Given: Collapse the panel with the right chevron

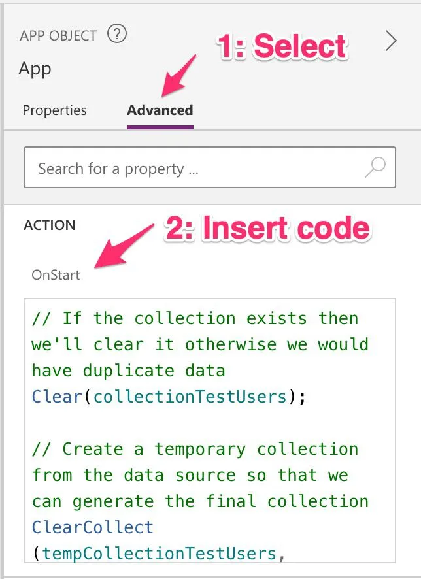Looking at the screenshot, I should coord(391,41).
